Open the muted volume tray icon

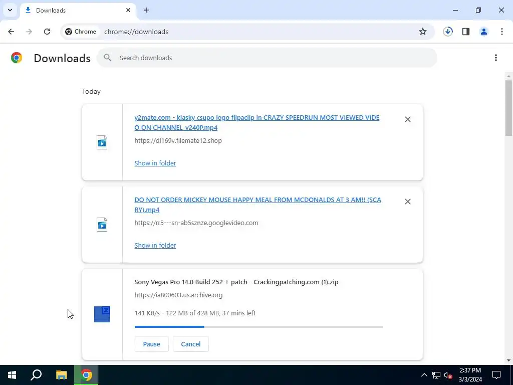pyautogui.click(x=448, y=375)
